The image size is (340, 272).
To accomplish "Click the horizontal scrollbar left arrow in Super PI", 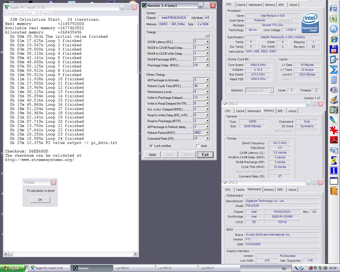I will pos(6,254).
